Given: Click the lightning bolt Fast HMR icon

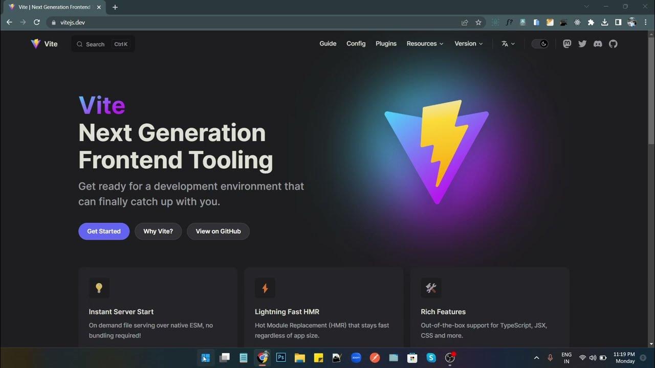Looking at the screenshot, I should pyautogui.click(x=265, y=288).
